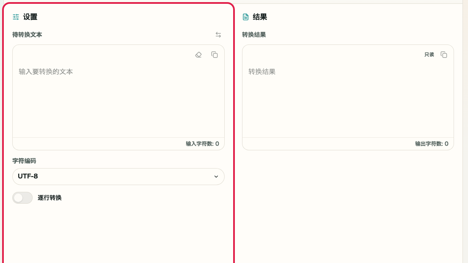Click the swap input/output arrows icon
The height and width of the screenshot is (263, 468).
pyautogui.click(x=218, y=35)
